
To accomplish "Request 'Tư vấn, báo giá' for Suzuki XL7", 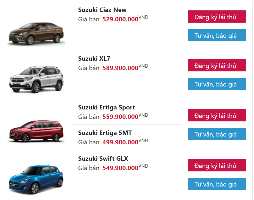I will (x=217, y=84).
